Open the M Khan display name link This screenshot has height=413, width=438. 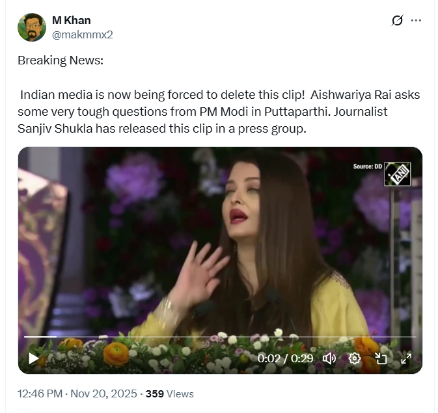(72, 20)
